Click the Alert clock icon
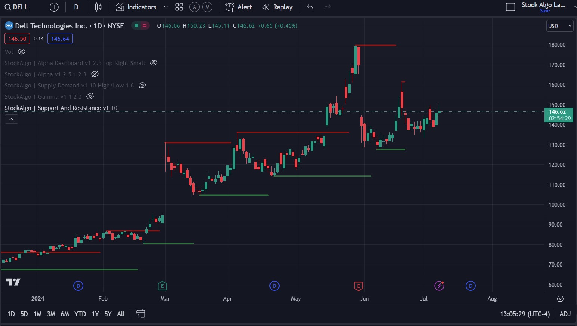 230,7
